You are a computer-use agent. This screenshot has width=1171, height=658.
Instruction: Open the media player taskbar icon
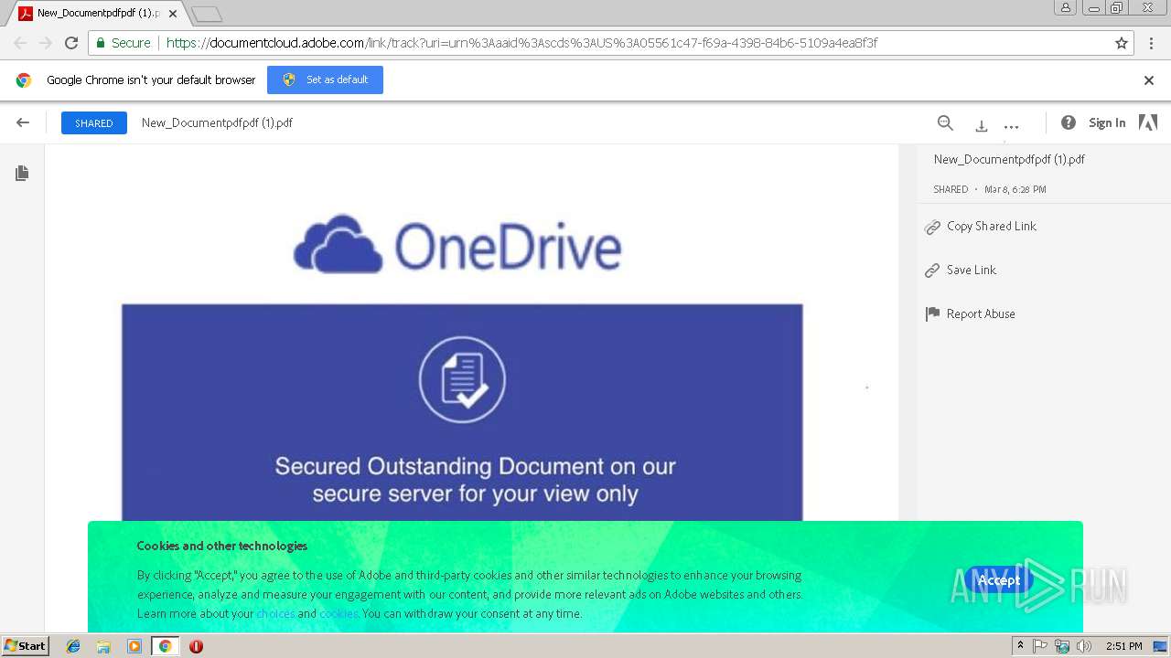click(134, 646)
